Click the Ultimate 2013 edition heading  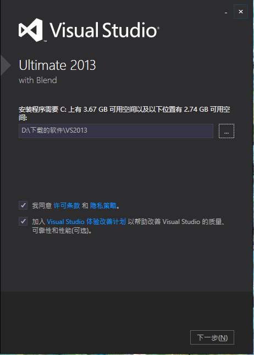click(57, 65)
